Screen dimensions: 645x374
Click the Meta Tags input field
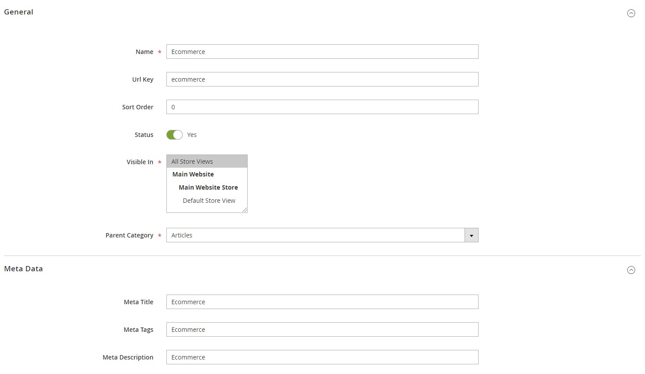point(322,330)
